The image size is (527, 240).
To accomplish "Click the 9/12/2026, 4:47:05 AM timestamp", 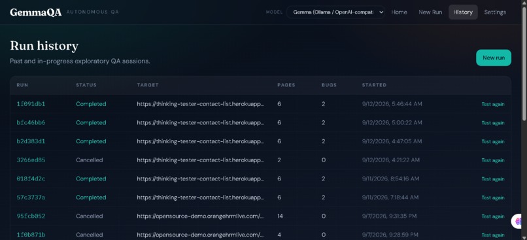I will [x=392, y=141].
